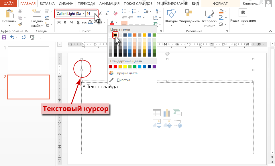
Task: Open the shape effects dropdown arrow
Action: (x=226, y=24)
